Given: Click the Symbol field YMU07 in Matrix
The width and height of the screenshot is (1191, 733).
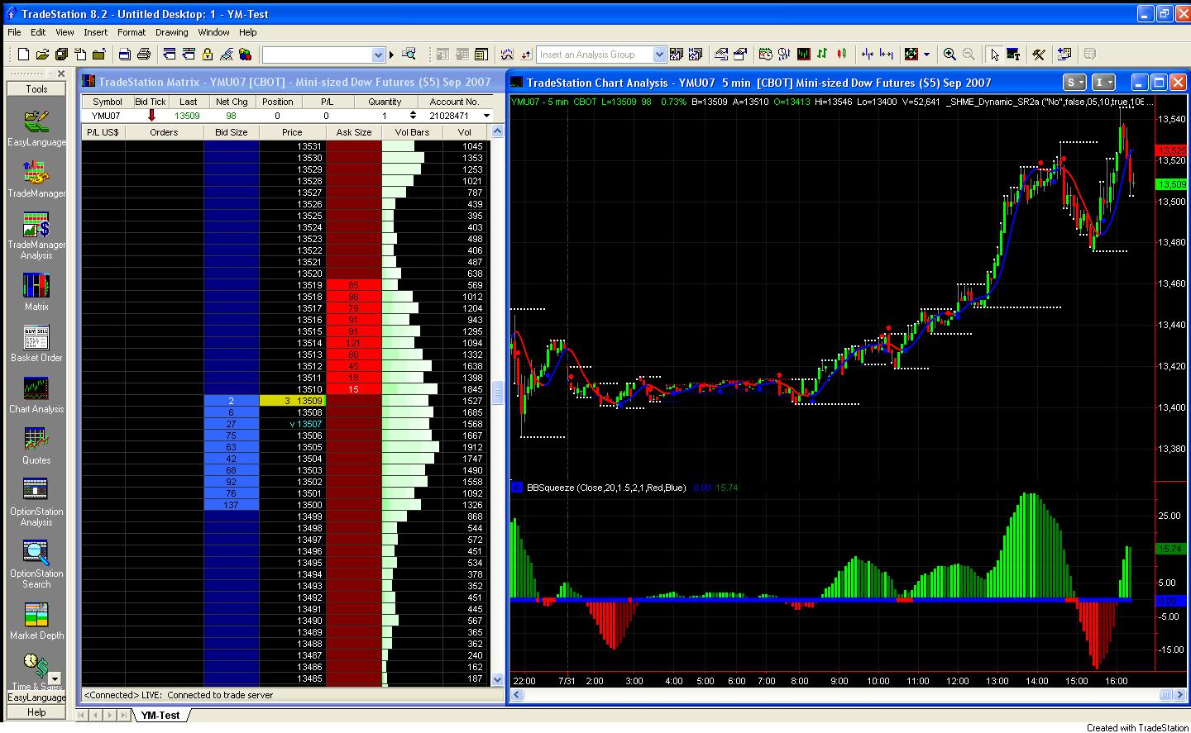Looking at the screenshot, I should coord(106,116).
